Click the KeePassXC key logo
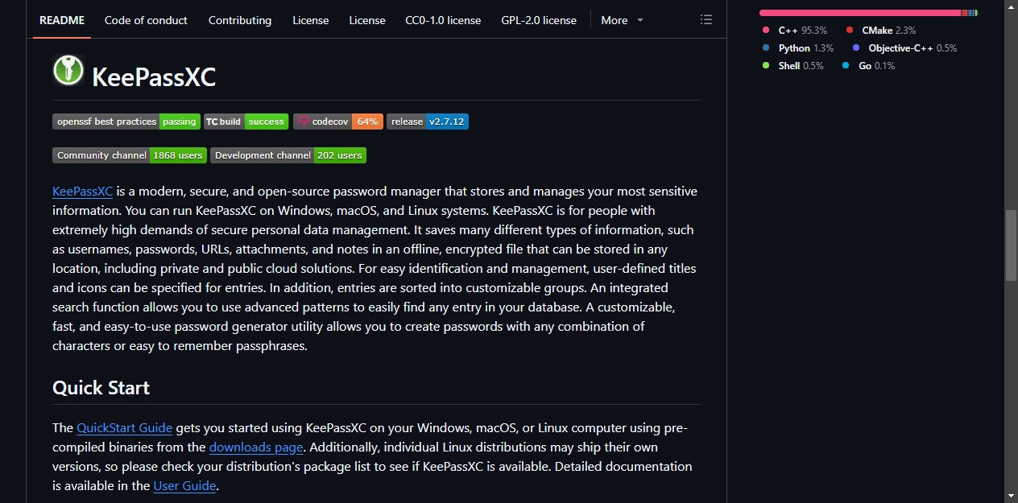The height and width of the screenshot is (503, 1018). click(68, 70)
